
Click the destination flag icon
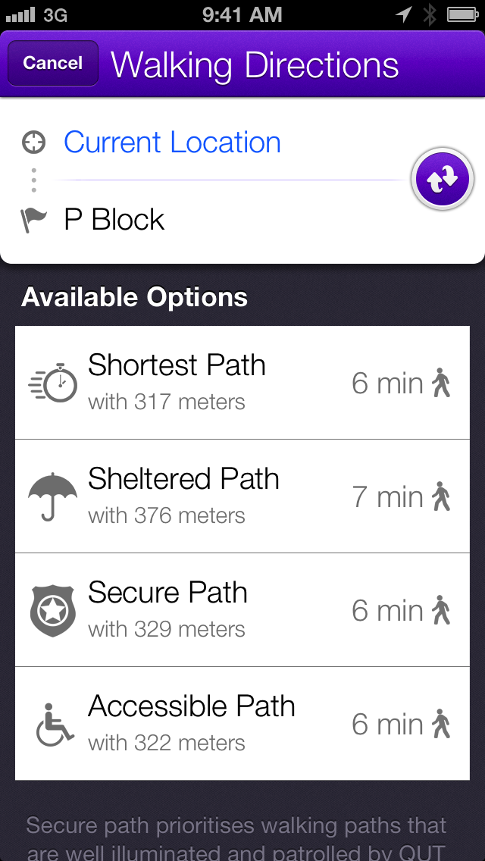click(33, 221)
